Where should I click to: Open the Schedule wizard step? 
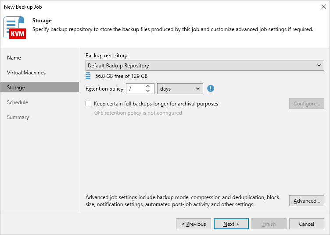18,102
